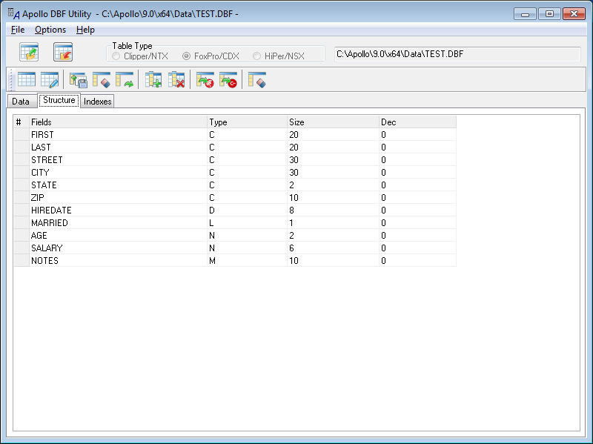Select the Structure tab

coord(59,100)
